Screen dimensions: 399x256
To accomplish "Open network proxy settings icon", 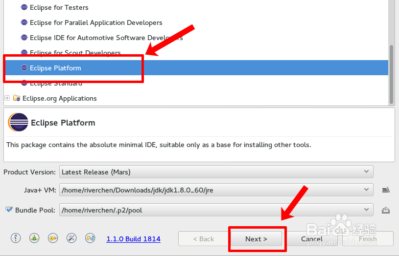I will pos(34,238).
